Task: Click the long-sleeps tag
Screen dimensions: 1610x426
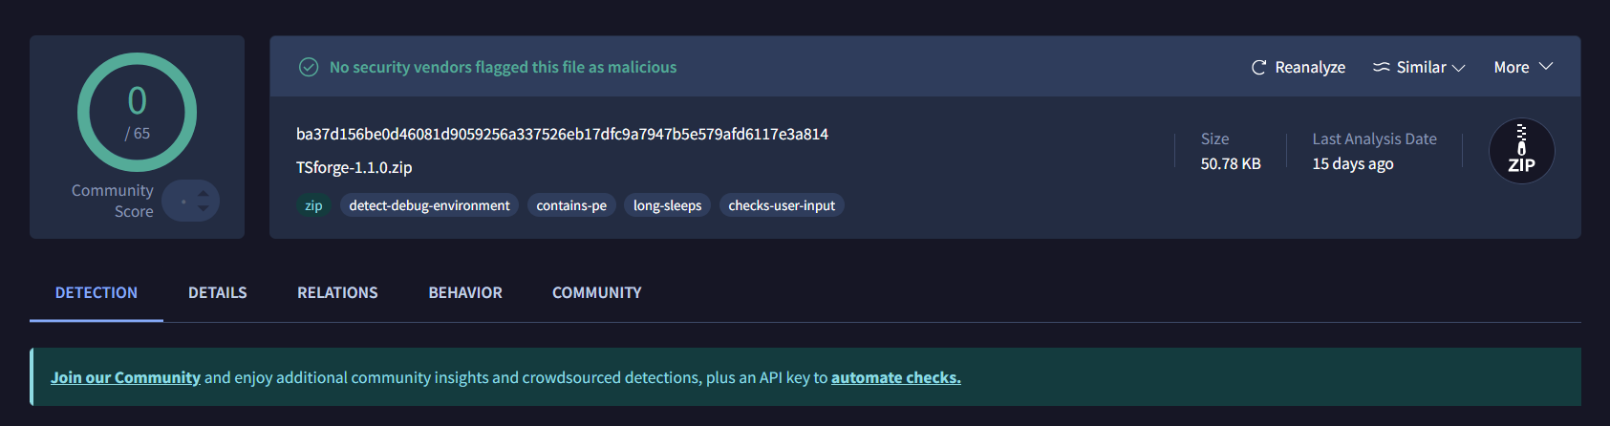Action: (x=667, y=205)
